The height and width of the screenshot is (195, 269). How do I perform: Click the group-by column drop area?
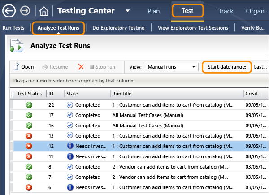pyautogui.click(x=139, y=81)
